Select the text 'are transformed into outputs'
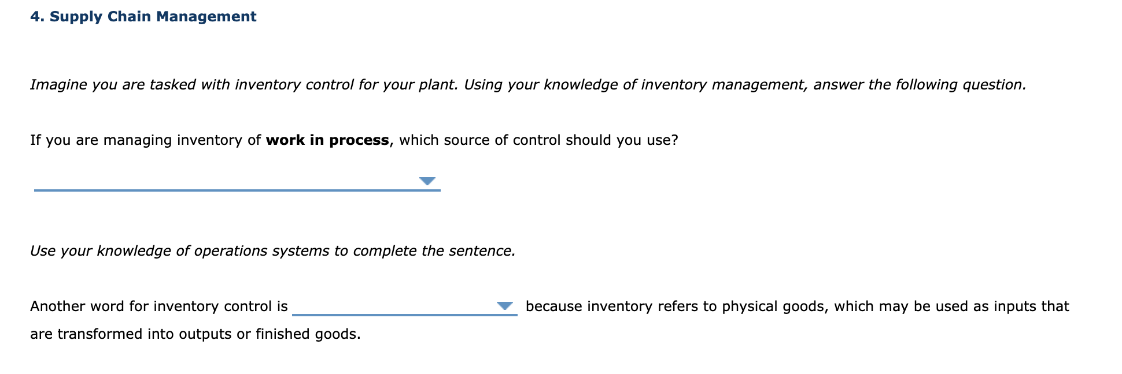The width and height of the screenshot is (1122, 374). click(x=130, y=333)
